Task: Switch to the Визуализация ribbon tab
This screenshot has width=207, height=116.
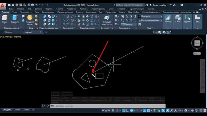Action: tap(48, 12)
